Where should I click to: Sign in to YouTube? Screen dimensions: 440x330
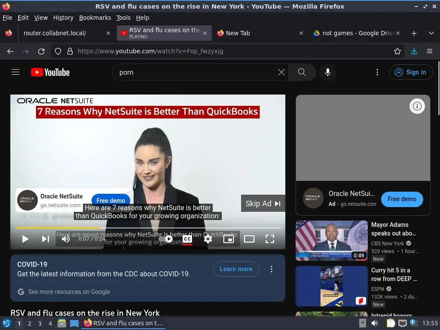[x=410, y=72]
